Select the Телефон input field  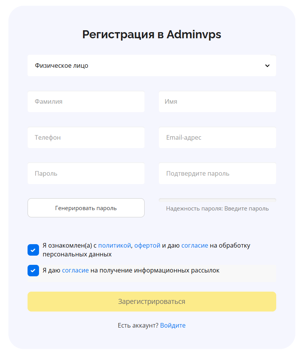(x=86, y=137)
